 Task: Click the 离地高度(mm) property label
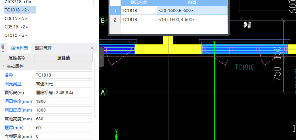coord(18,119)
